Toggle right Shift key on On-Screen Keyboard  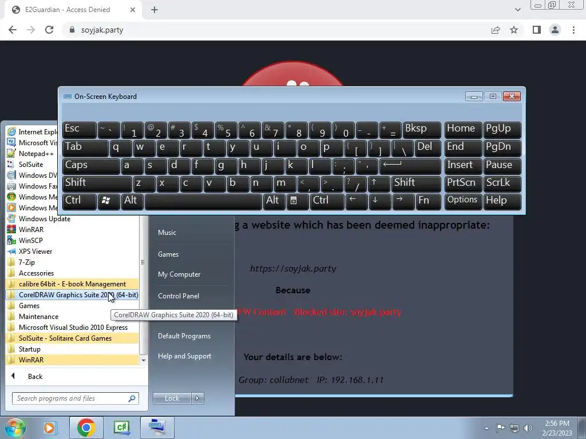click(x=417, y=183)
